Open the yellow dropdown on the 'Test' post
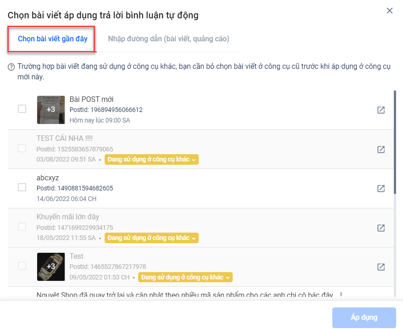Viewport: 403px width, 329px height. tap(185, 277)
